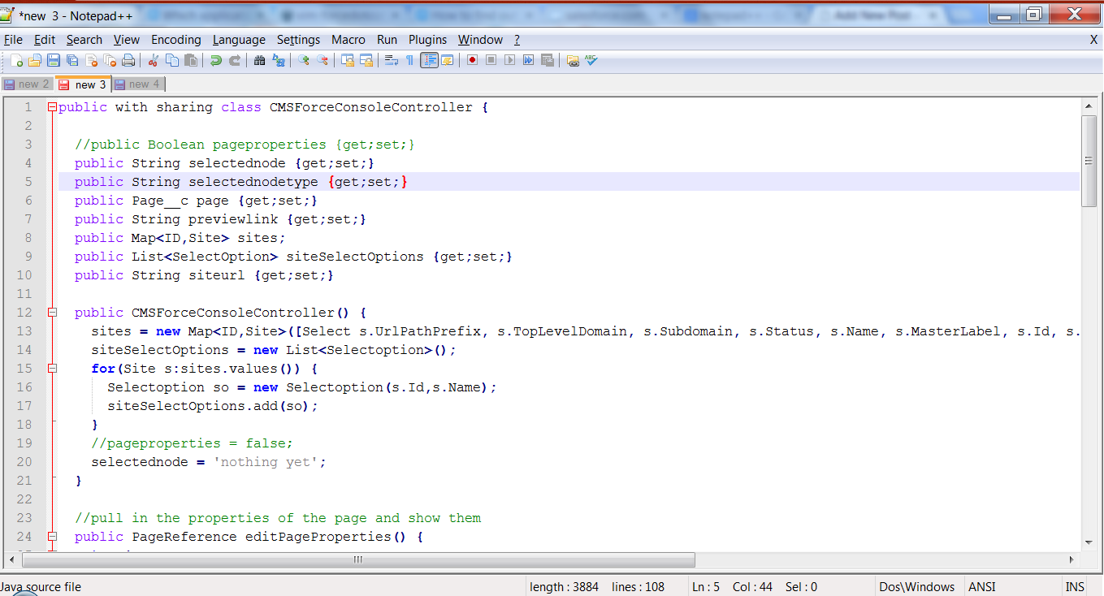Select the new 3 tab
This screenshot has width=1104, height=596.
point(84,84)
